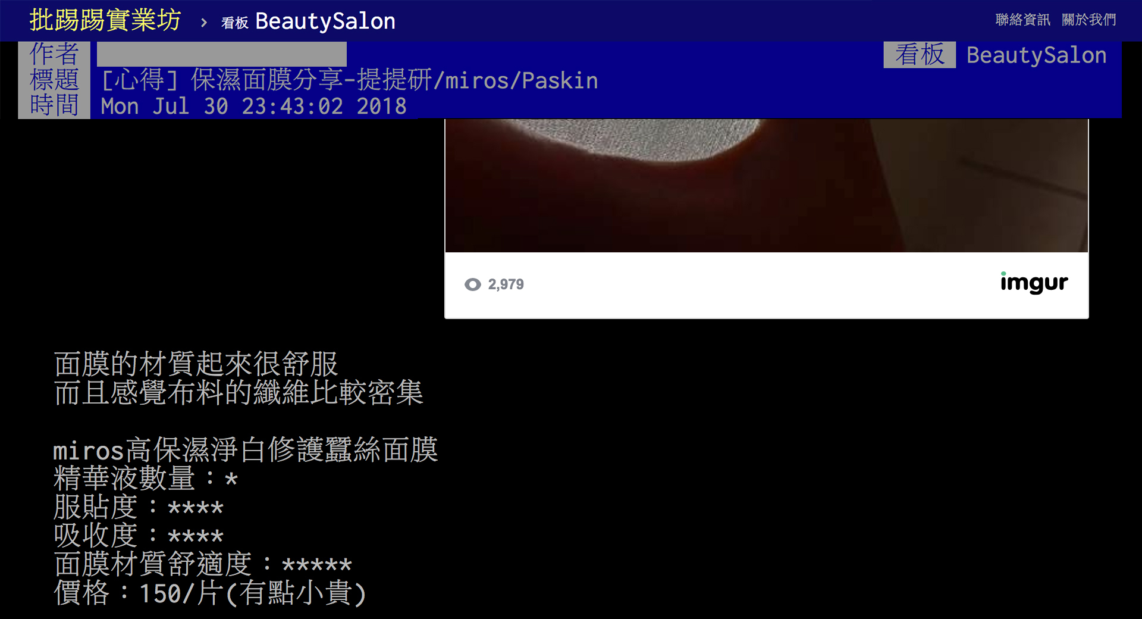Click the post timestamp Mon Jul 30
The width and height of the screenshot is (1142, 619).
click(x=253, y=107)
